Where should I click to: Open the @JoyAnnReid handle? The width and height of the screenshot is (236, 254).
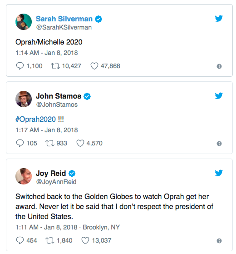pos(56,182)
